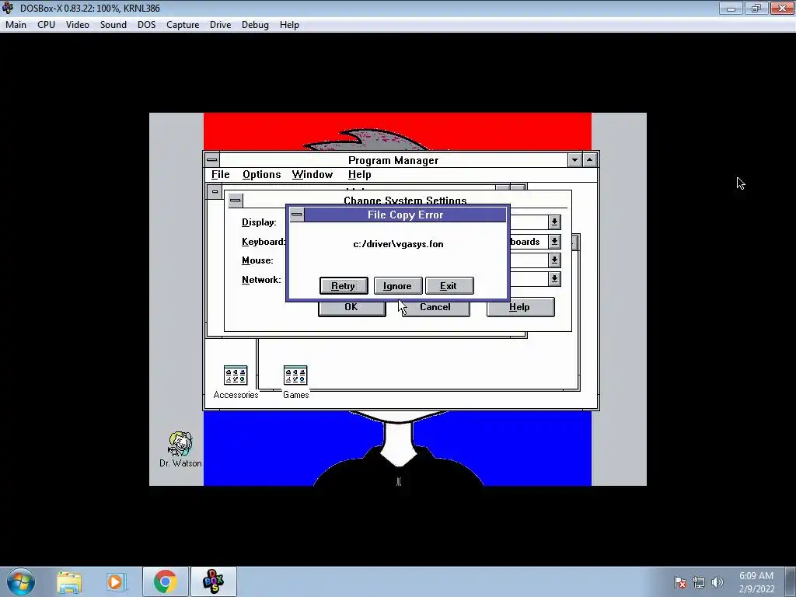
Task: Click the File Copy Error title bar
Action: 405,215
